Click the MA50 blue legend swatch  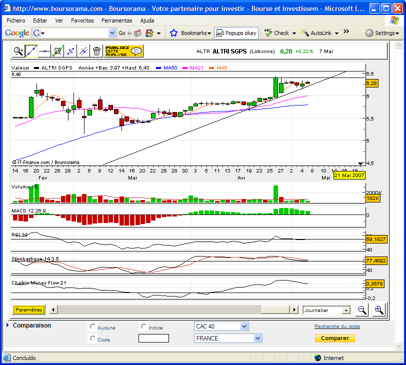pos(158,68)
